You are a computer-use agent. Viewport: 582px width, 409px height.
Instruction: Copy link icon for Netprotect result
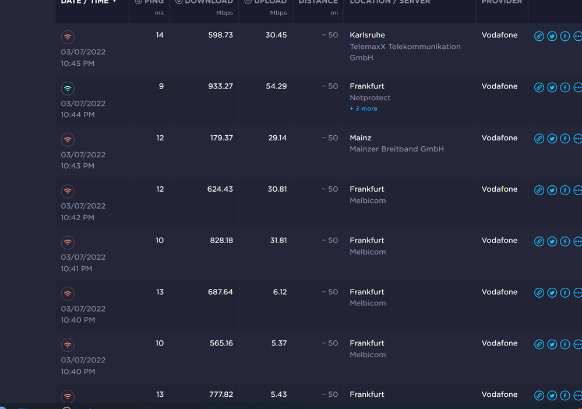pos(539,87)
